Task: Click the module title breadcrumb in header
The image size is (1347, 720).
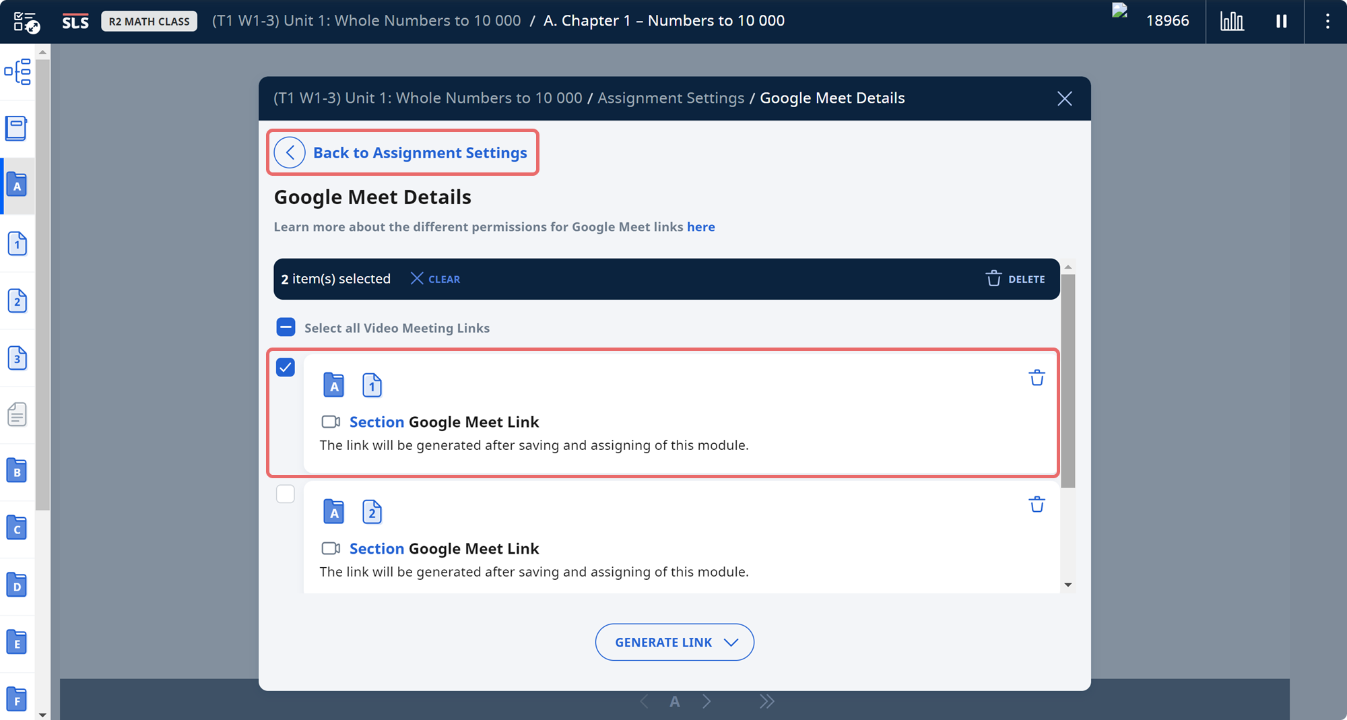Action: (x=366, y=21)
